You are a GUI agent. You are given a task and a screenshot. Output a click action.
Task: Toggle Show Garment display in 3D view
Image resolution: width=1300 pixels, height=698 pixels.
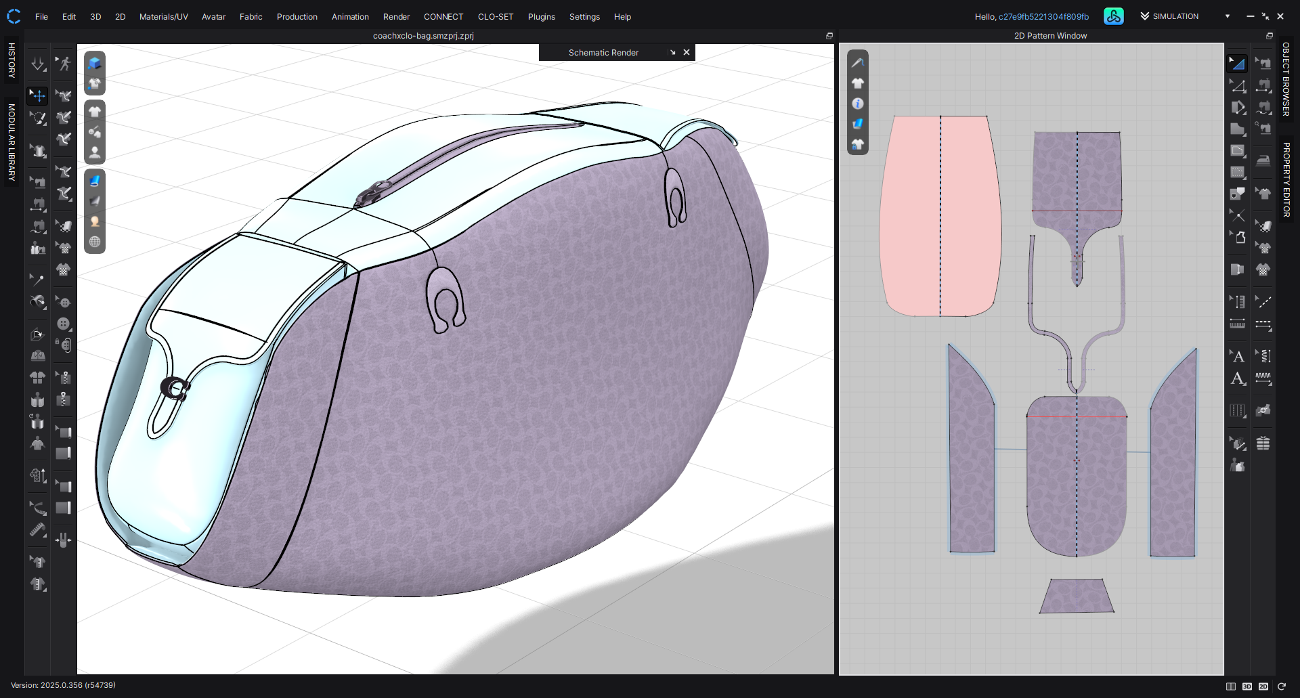coord(95,111)
